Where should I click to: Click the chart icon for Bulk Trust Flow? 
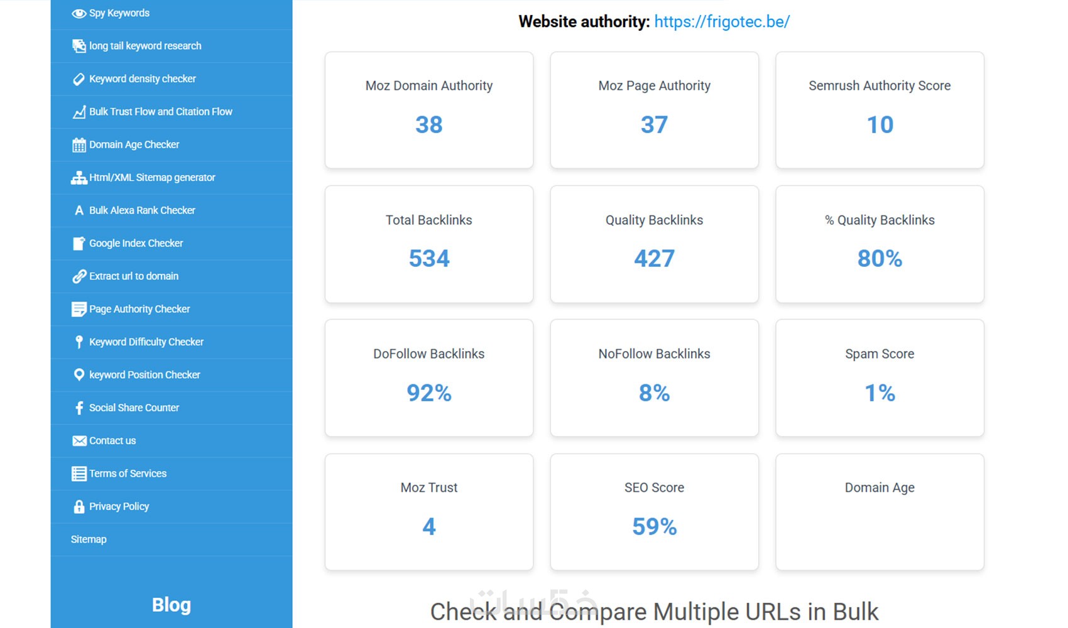click(x=79, y=112)
